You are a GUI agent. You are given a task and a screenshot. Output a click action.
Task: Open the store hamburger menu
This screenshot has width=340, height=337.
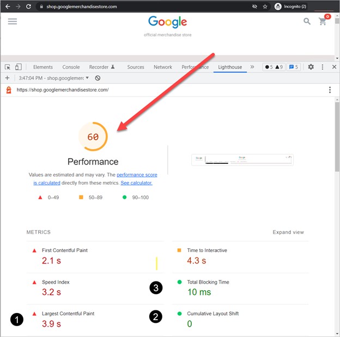click(13, 21)
